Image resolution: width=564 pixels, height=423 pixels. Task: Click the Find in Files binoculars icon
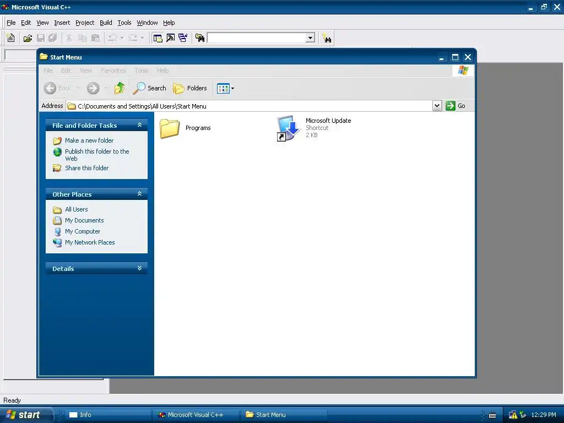click(199, 38)
